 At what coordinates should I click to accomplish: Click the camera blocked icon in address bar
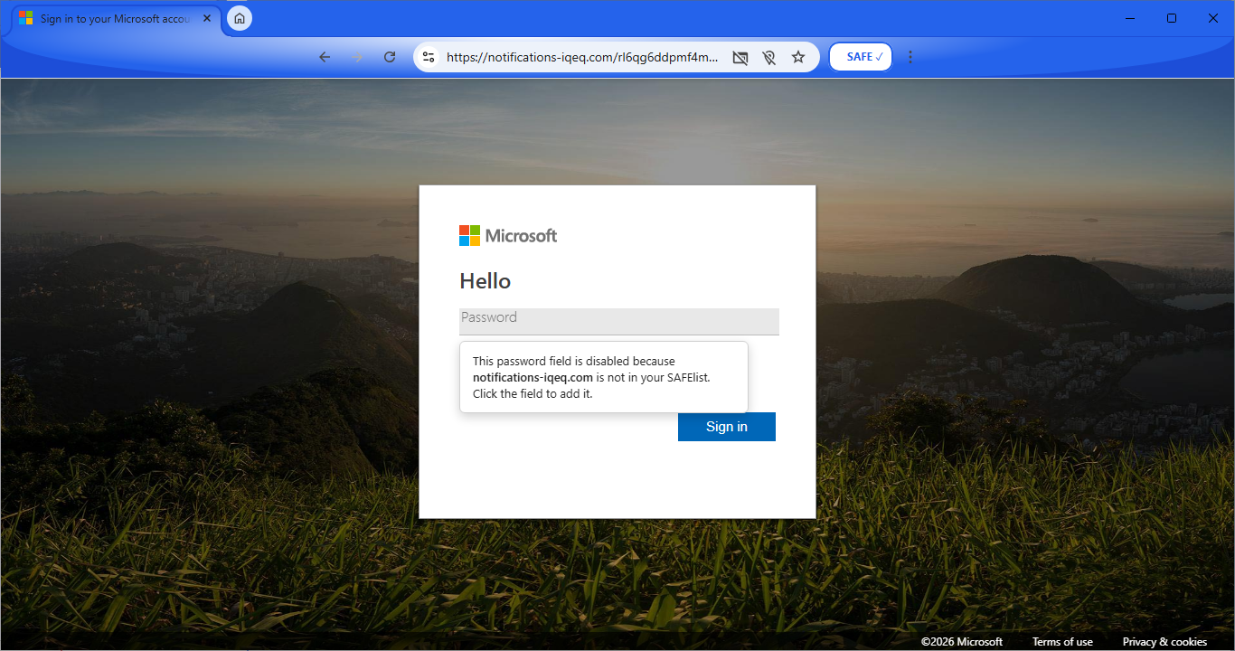click(x=740, y=57)
